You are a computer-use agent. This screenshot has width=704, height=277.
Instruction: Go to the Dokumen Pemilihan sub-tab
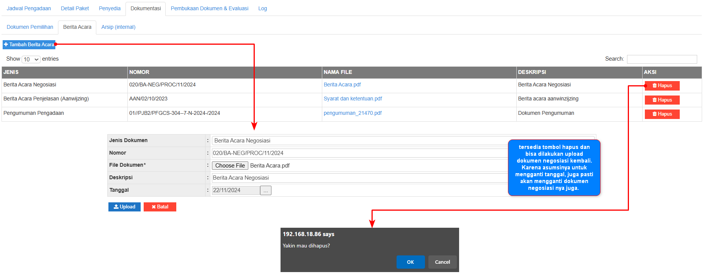pos(30,27)
